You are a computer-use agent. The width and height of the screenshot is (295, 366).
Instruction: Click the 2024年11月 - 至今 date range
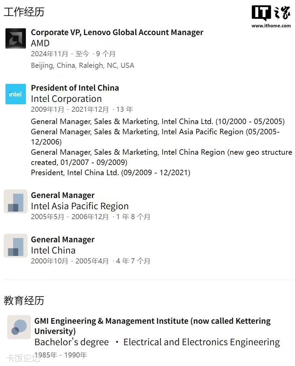[x=60, y=54]
